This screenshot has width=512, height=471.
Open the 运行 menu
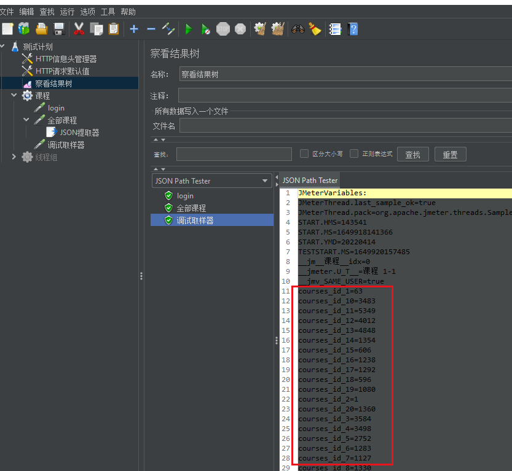click(x=67, y=12)
